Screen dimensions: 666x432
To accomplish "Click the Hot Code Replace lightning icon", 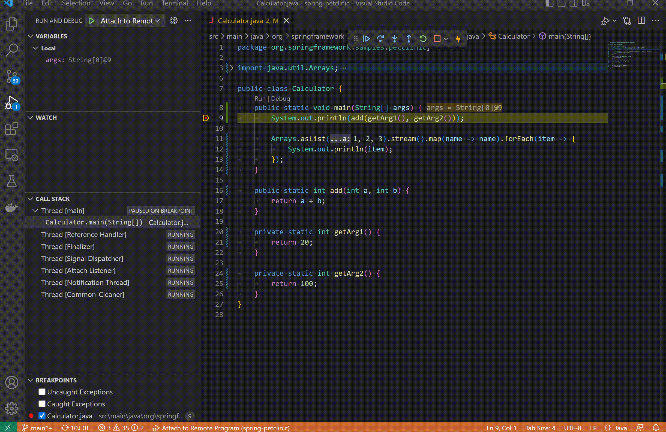I will click(x=458, y=39).
